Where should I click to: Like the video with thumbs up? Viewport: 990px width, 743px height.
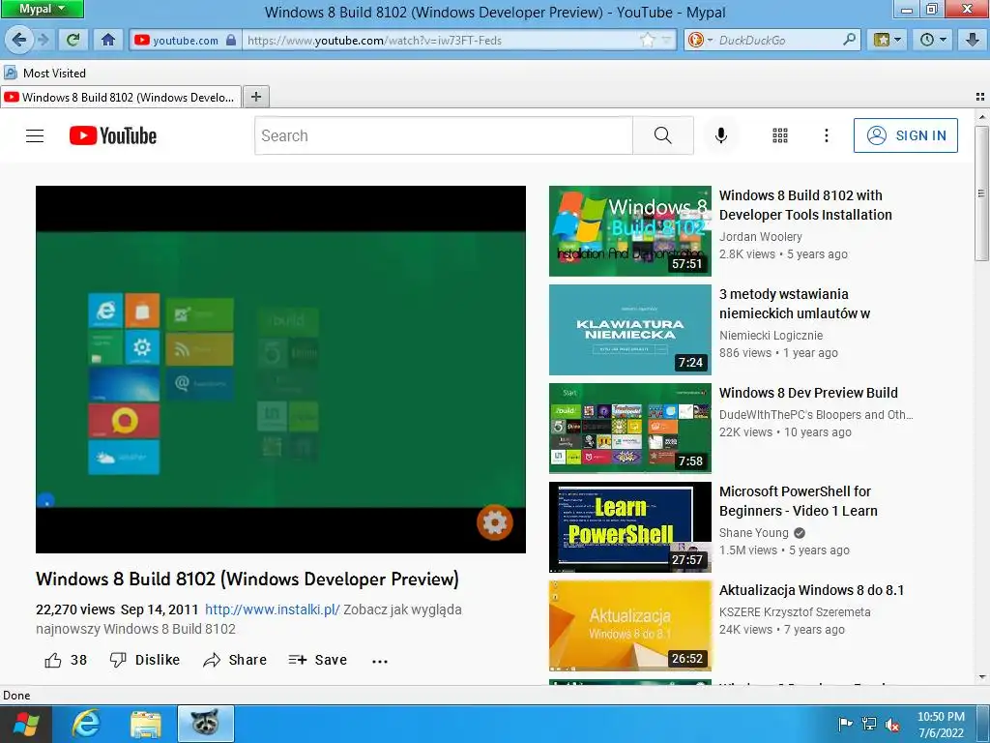pyautogui.click(x=66, y=660)
